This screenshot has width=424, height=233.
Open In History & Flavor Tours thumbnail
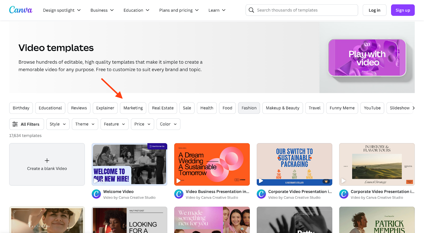pyautogui.click(x=377, y=164)
